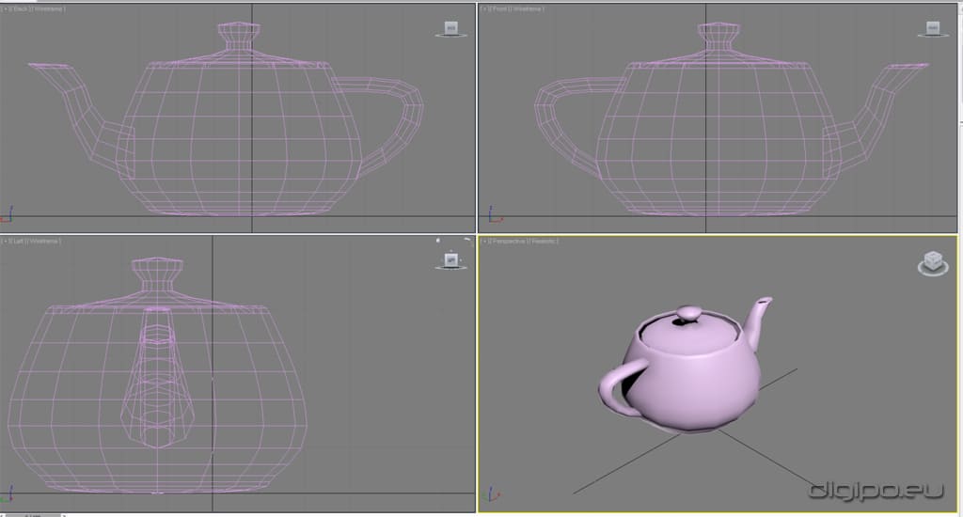Click the ViewCube home icon in Left viewport
Viewport: 963px width, 517px height.
coord(438,241)
